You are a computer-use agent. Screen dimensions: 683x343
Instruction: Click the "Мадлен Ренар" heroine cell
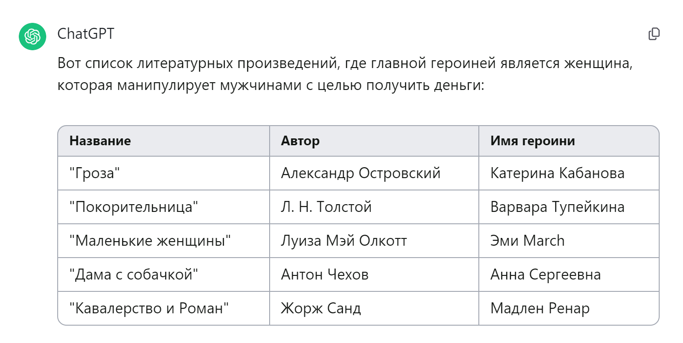click(x=540, y=308)
